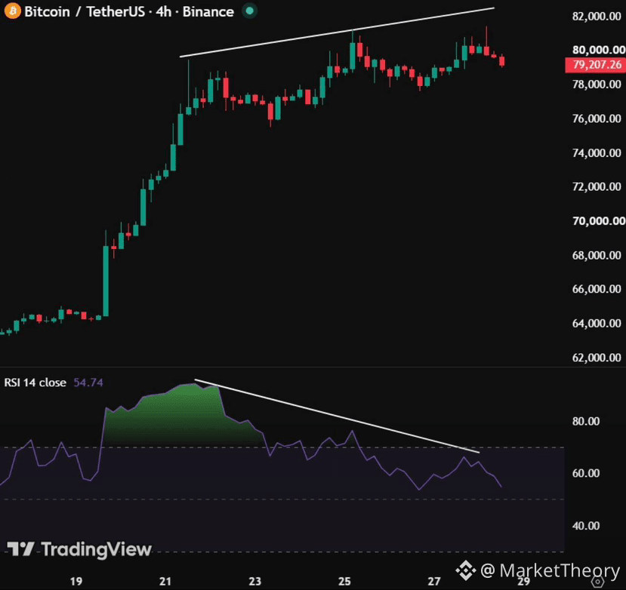626x590 pixels.
Task: Click the green market status dot
Action: (249, 11)
